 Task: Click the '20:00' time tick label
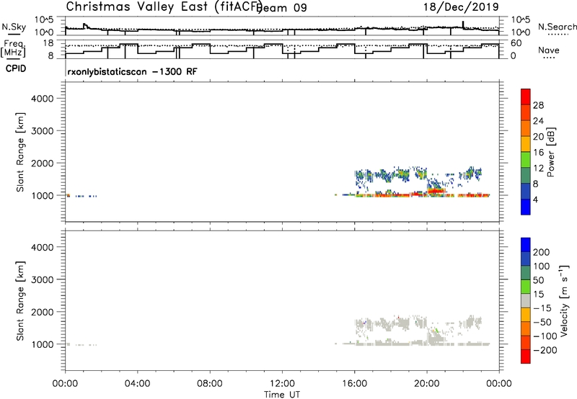coord(427,384)
